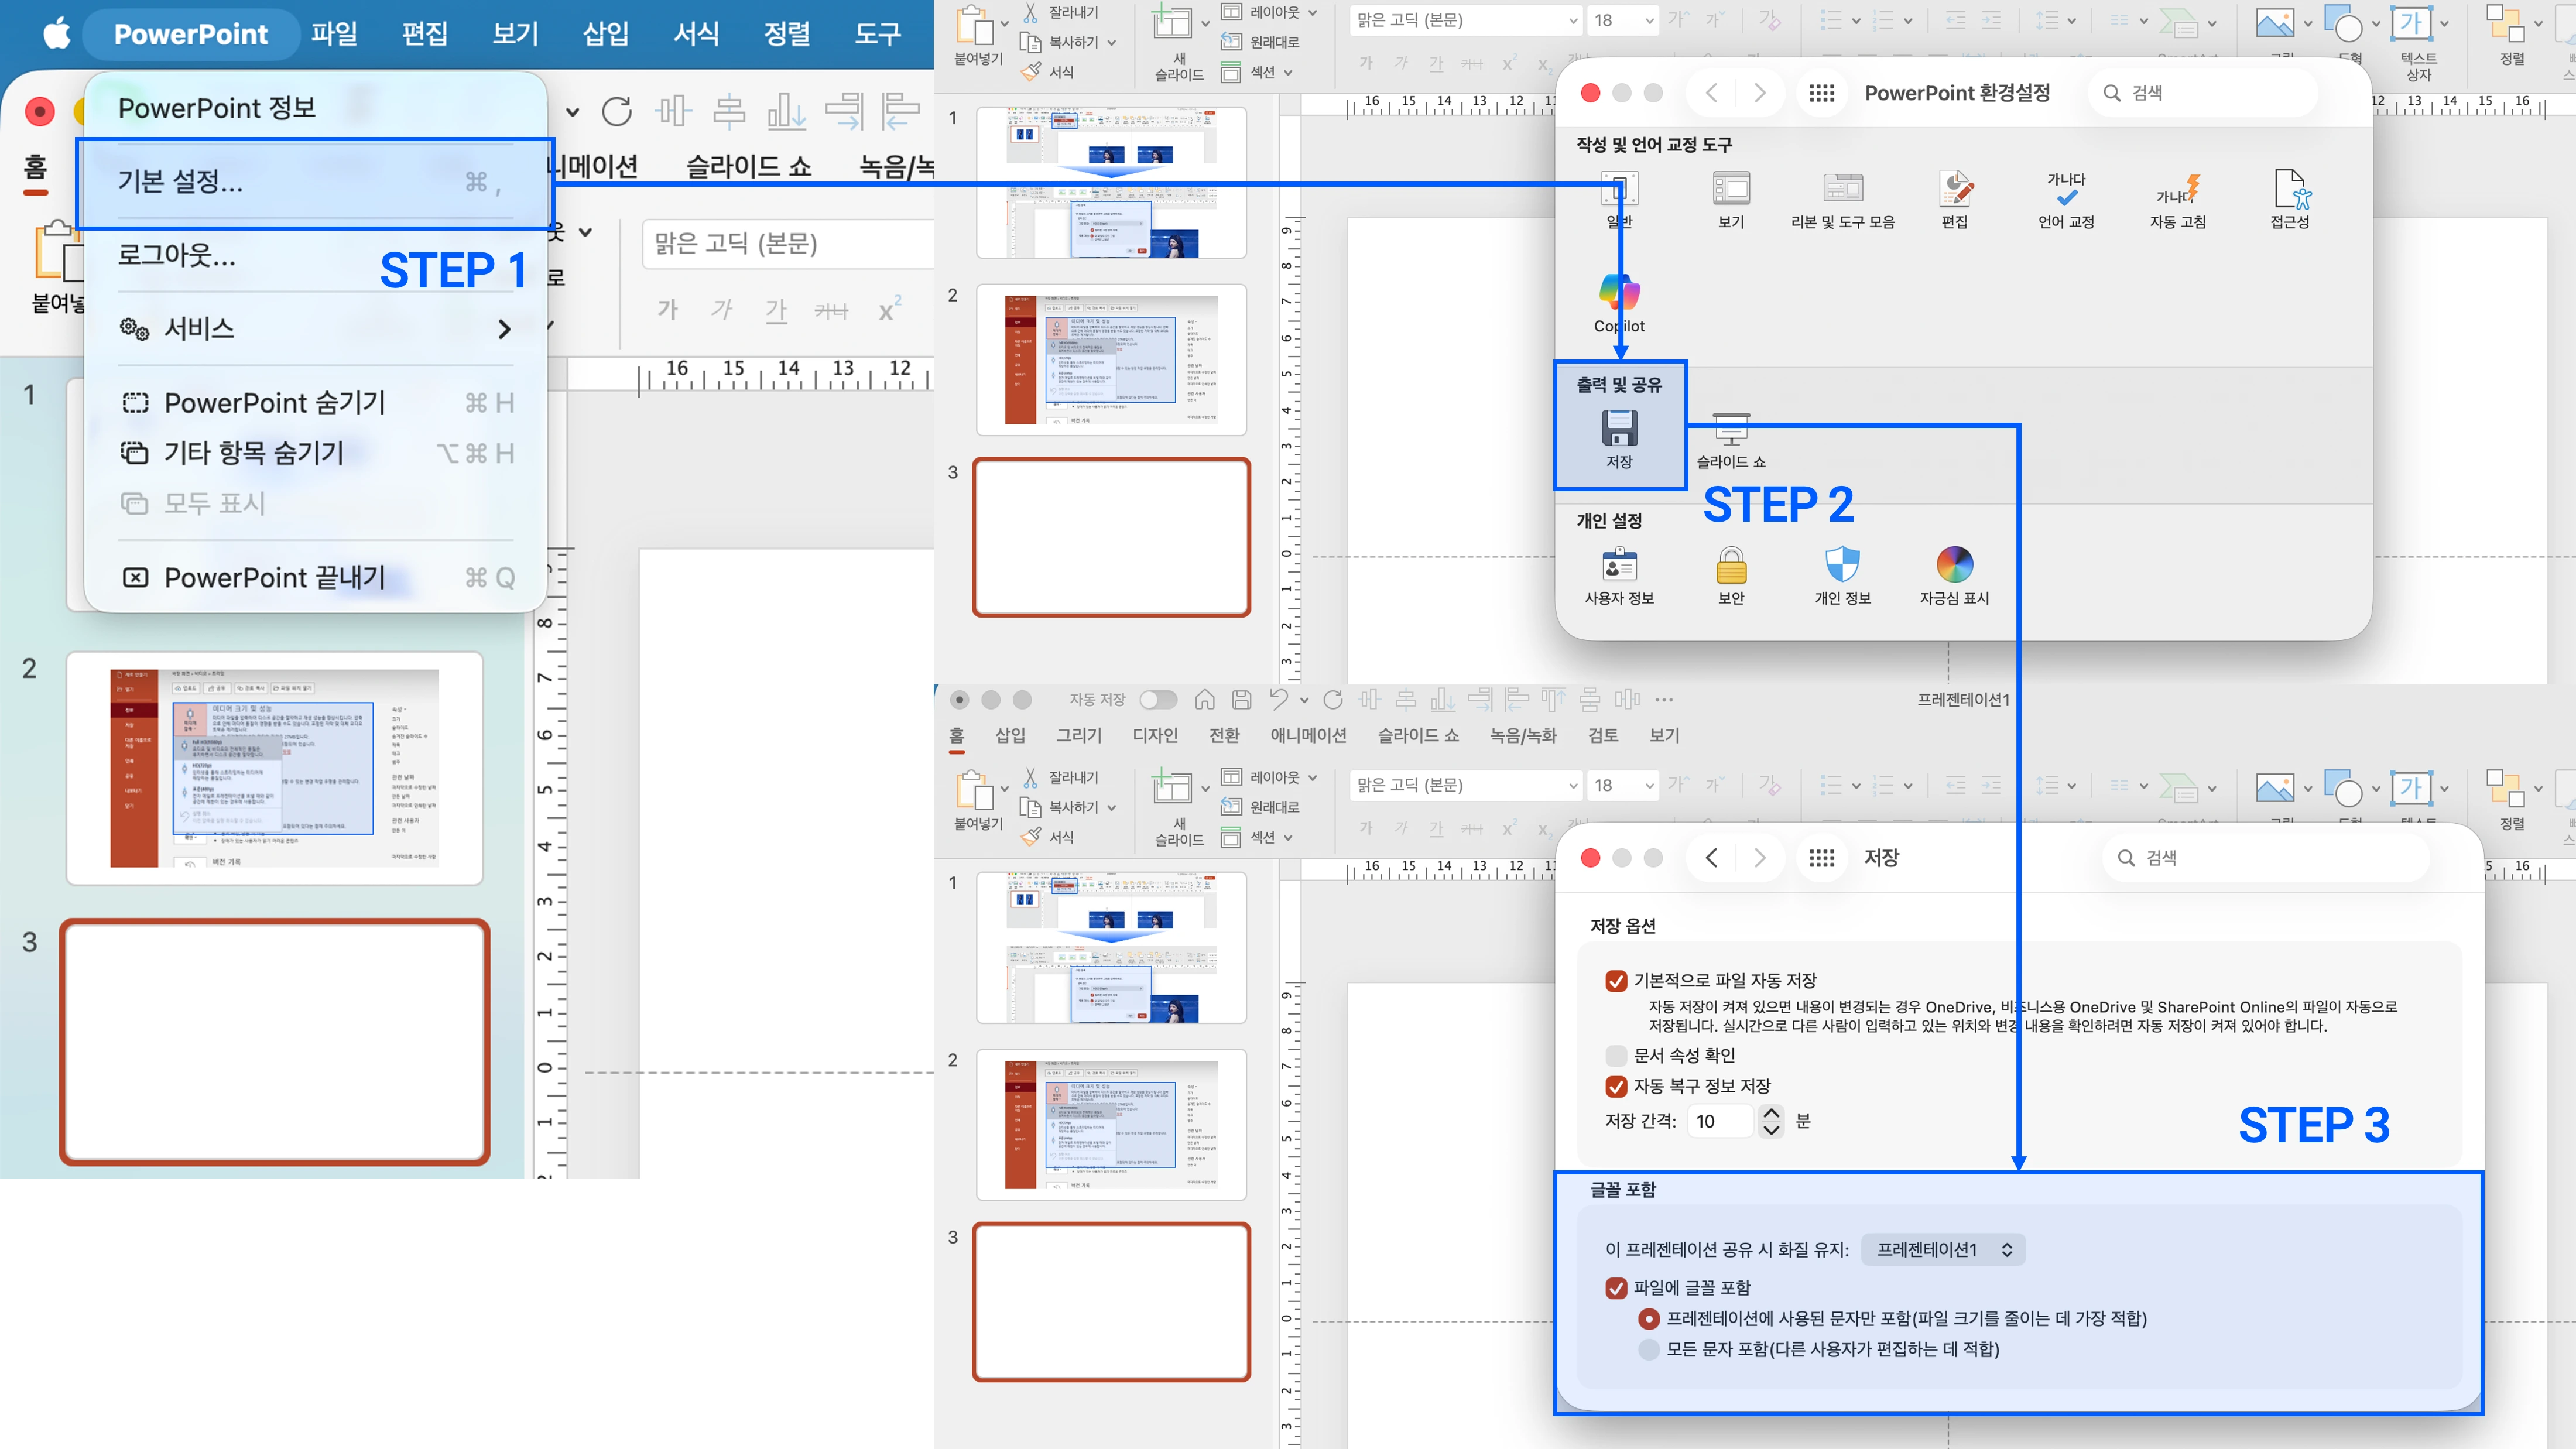This screenshot has width=2576, height=1449.
Task: Click the 검색 field in 환경설정 window
Action: point(2202,93)
